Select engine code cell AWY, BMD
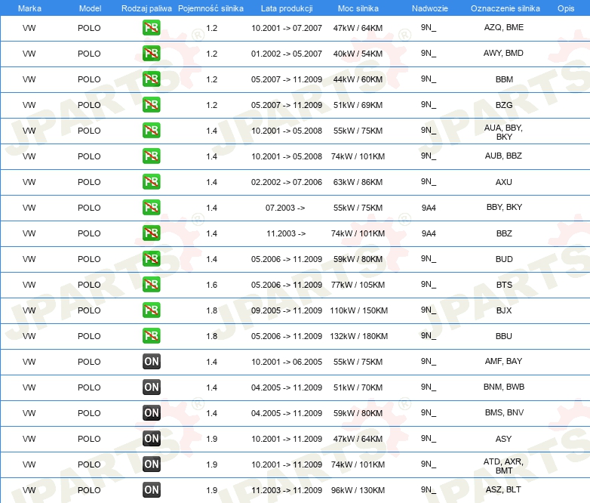 (x=503, y=53)
